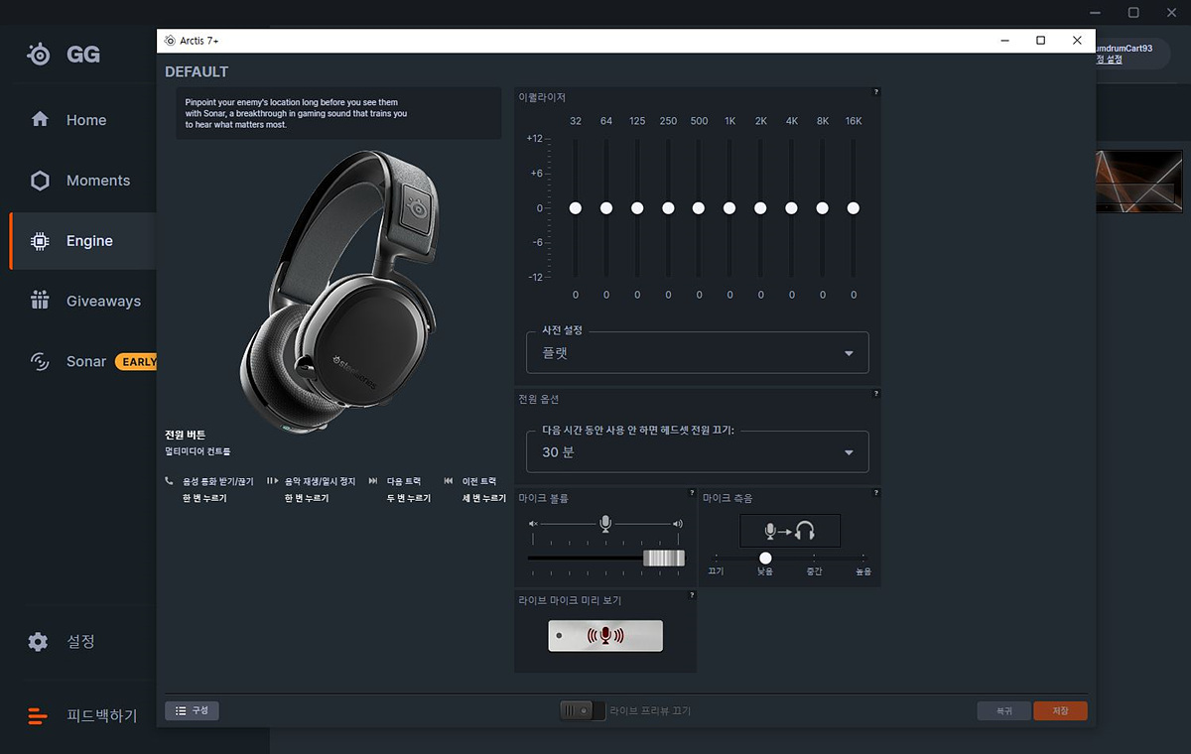Screen dimensions: 1191x754
Task: Click the settings gear icon
Action: (x=38, y=642)
